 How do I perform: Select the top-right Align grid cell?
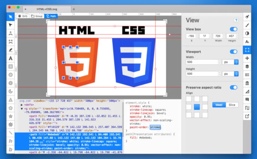pos(205,99)
